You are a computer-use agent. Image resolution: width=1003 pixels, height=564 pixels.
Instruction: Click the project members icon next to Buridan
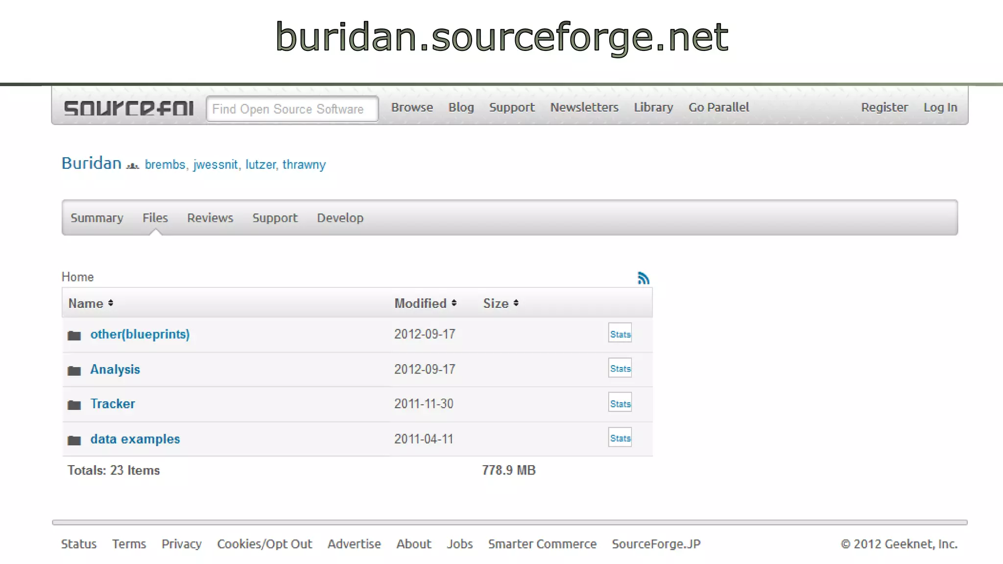(x=133, y=166)
